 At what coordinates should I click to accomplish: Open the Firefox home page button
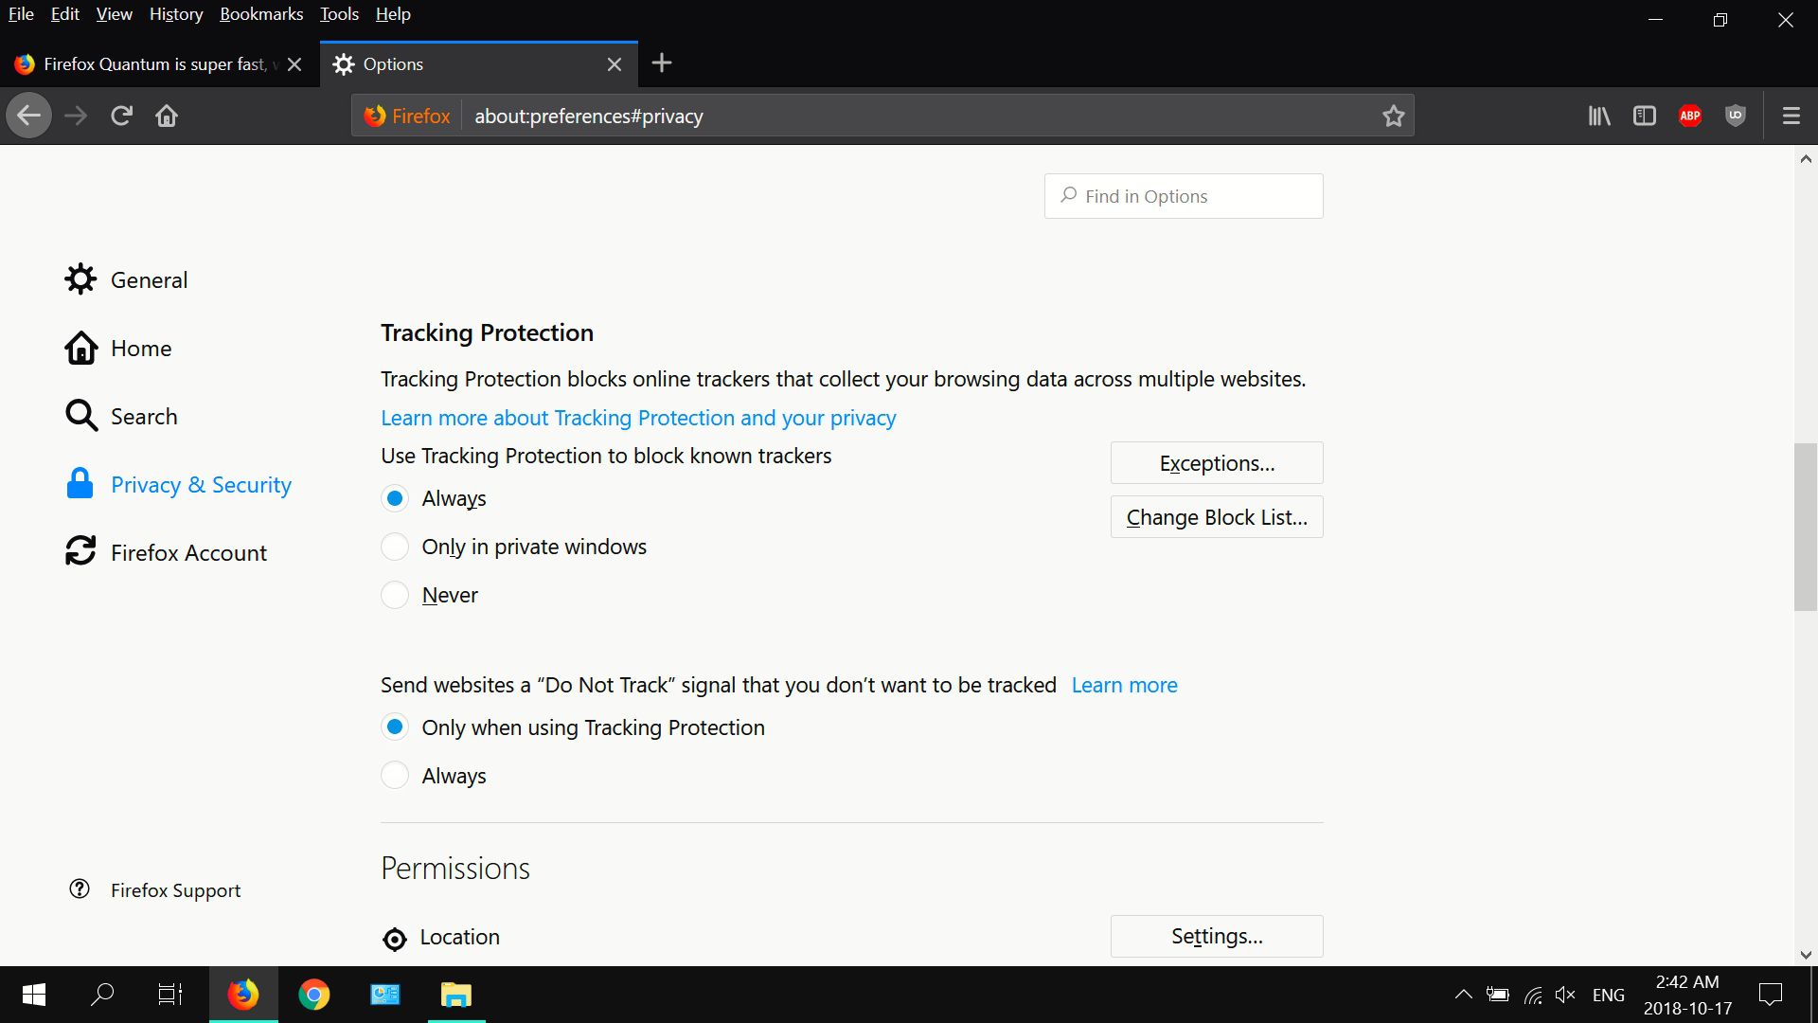(167, 116)
